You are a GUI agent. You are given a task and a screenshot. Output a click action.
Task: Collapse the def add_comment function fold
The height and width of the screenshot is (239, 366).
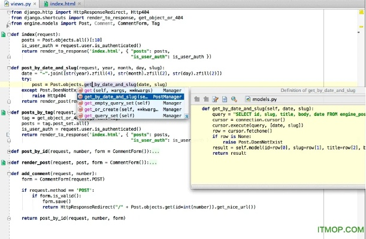click(x=8, y=174)
